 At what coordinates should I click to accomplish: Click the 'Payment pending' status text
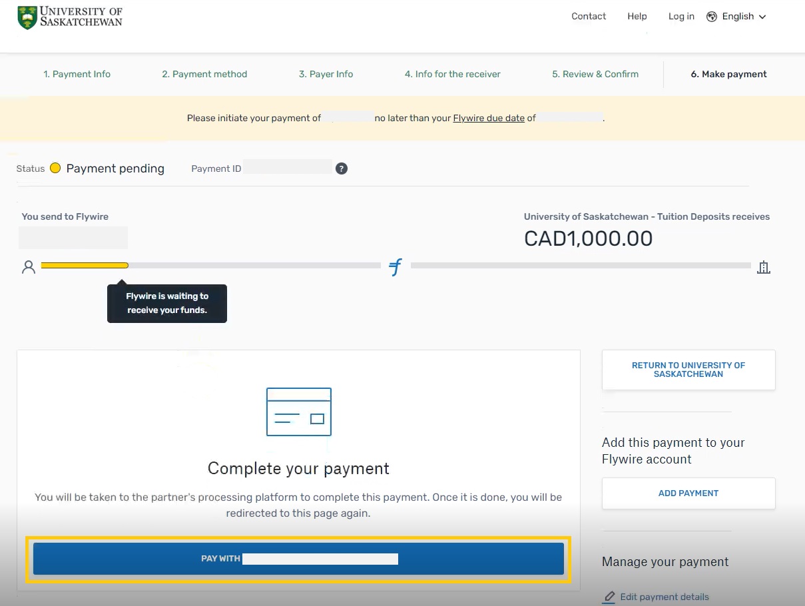(x=115, y=168)
